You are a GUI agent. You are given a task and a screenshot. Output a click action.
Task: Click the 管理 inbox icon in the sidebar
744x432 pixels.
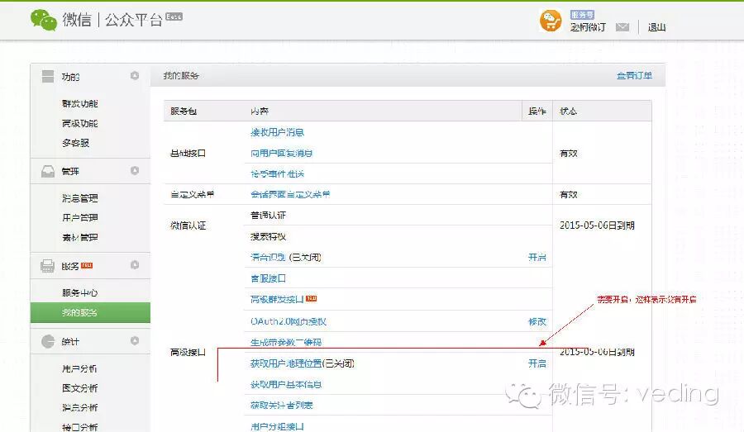(47, 171)
